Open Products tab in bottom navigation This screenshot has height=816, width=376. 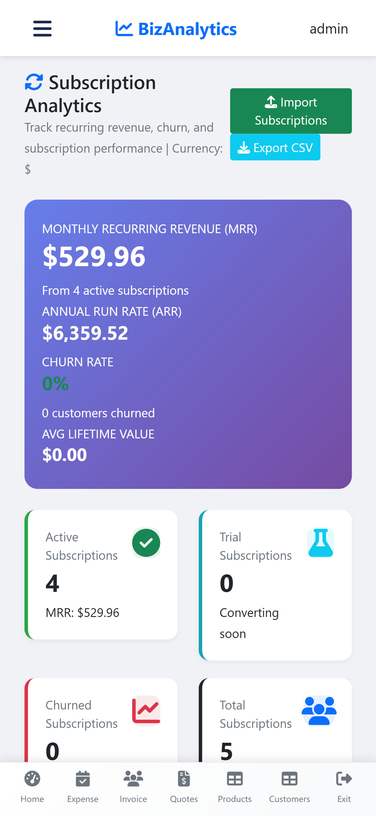coord(235,787)
